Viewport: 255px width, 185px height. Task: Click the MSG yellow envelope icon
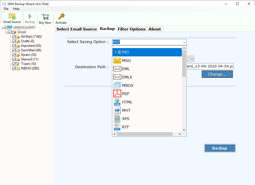[117, 60]
